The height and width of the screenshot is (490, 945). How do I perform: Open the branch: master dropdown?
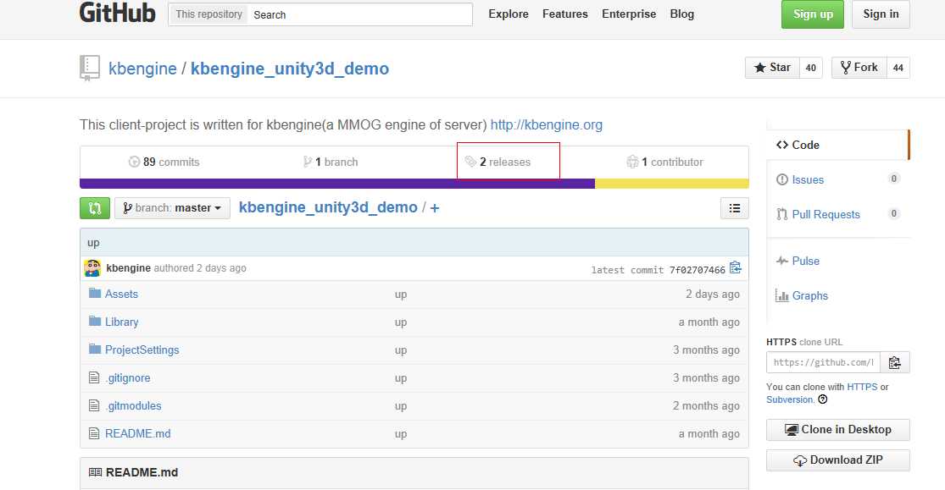pos(172,208)
